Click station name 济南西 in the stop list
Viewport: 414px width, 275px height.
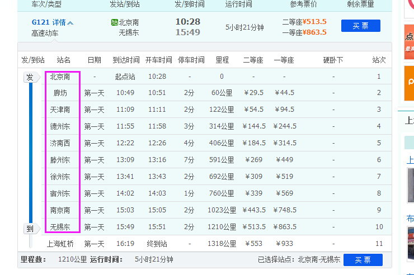60,143
